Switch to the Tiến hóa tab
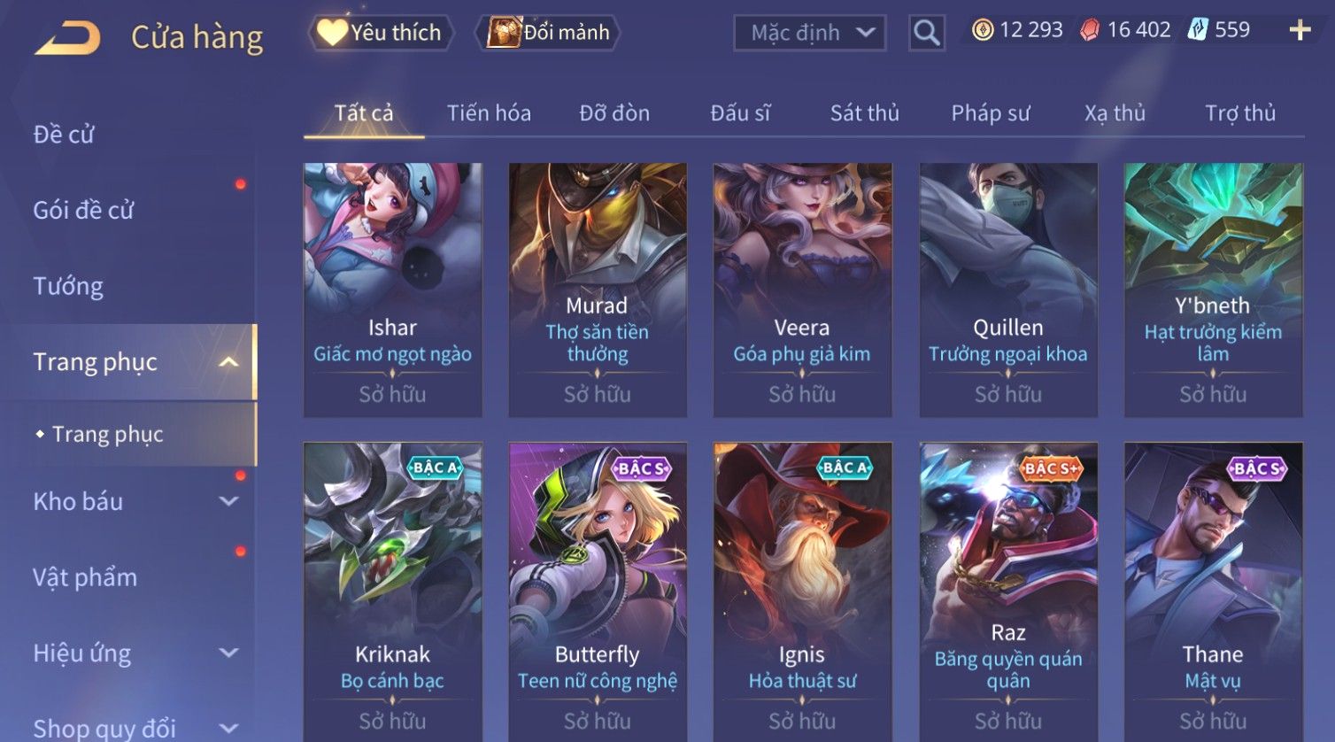 pyautogui.click(x=489, y=113)
